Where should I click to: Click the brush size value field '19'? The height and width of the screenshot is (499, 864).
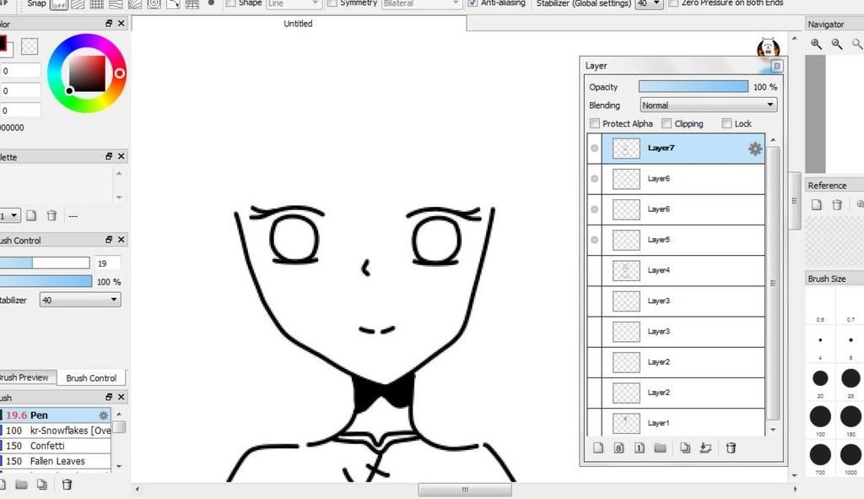point(107,263)
